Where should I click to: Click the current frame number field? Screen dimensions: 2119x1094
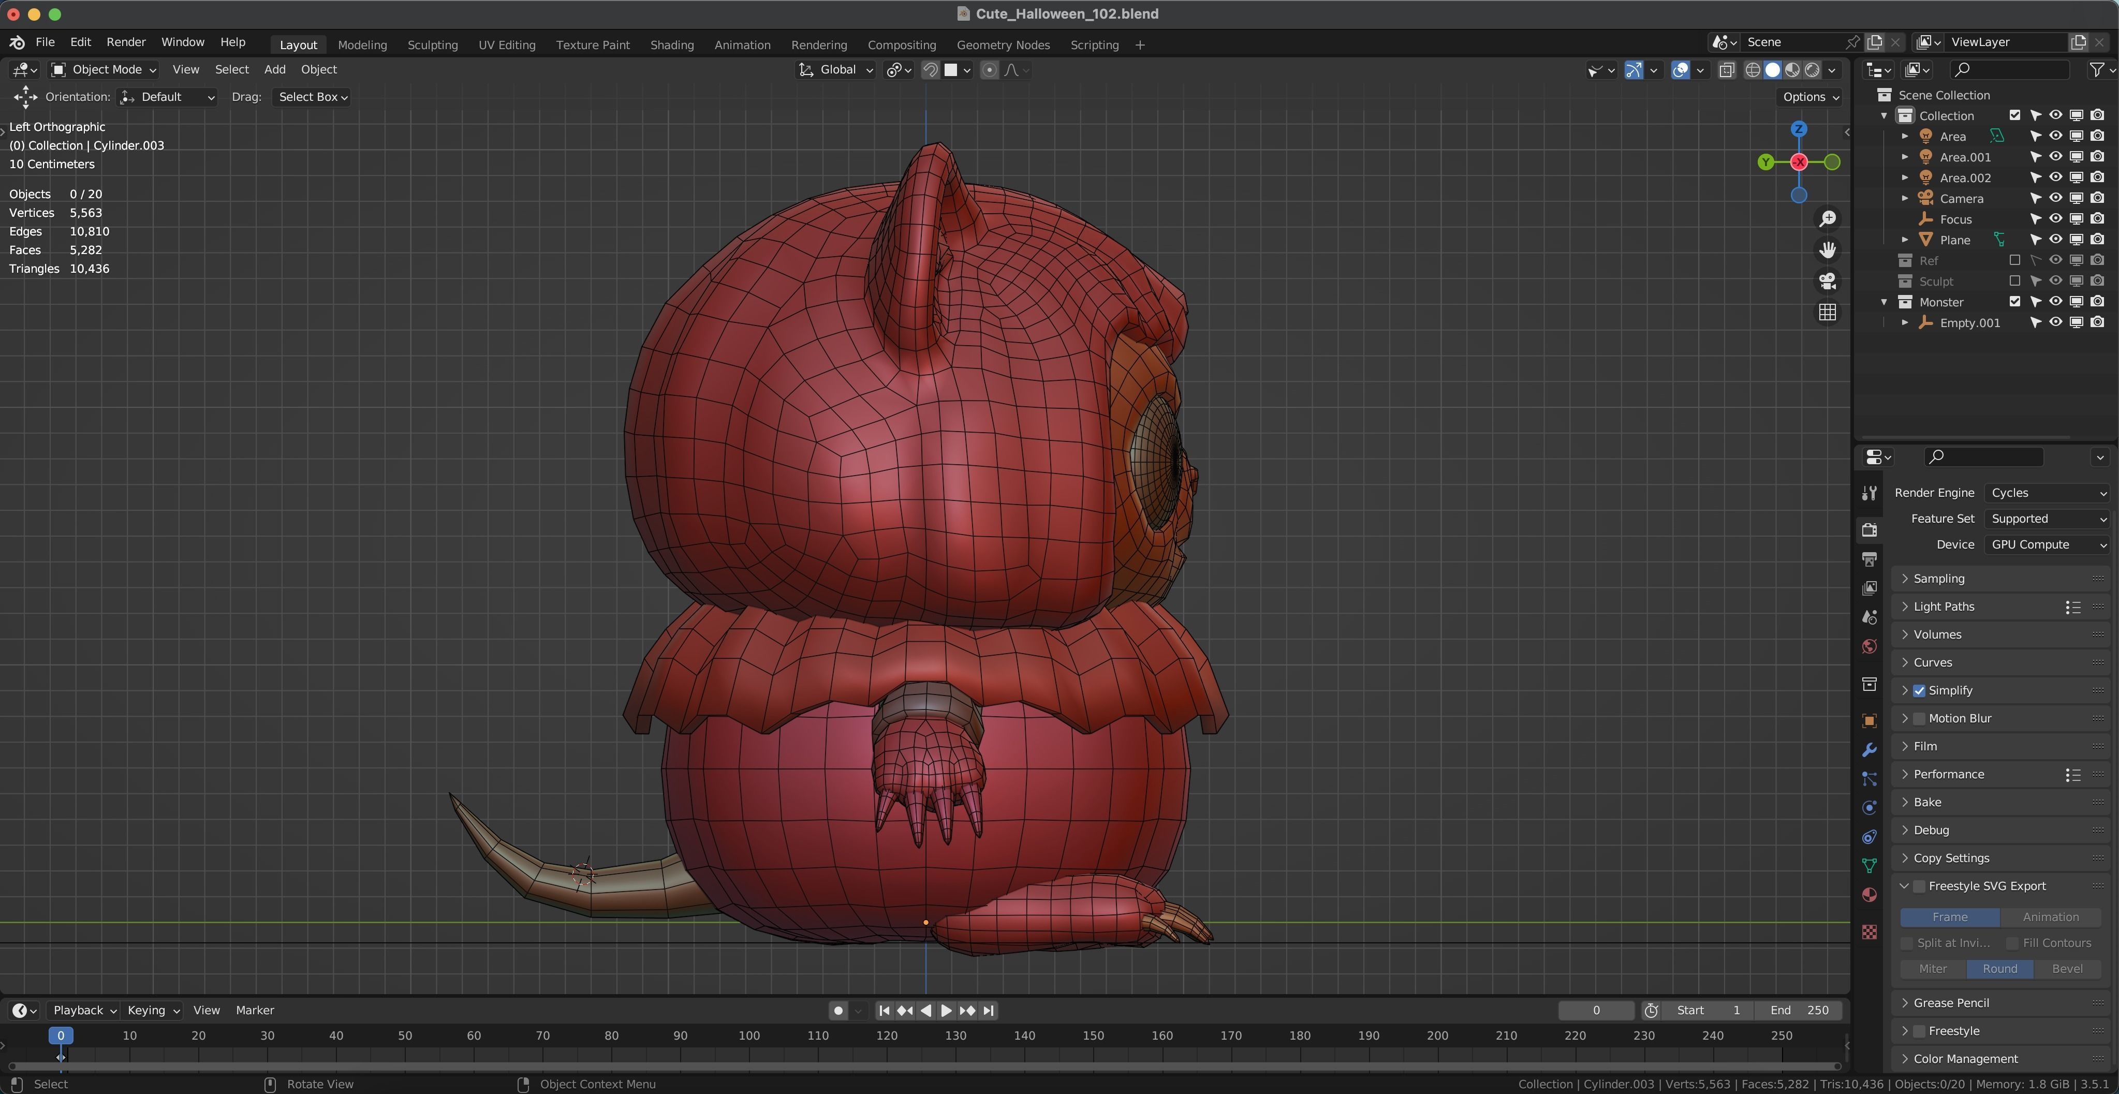point(1596,1011)
